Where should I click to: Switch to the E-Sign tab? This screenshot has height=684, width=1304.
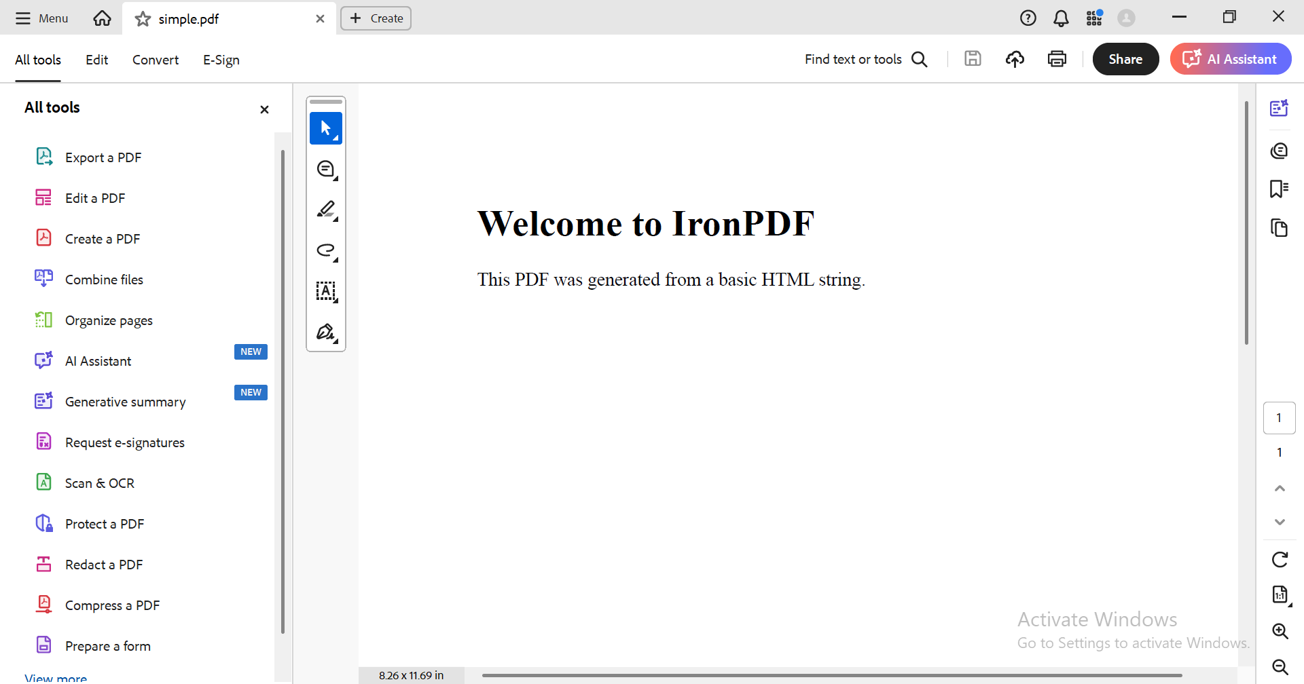(221, 60)
